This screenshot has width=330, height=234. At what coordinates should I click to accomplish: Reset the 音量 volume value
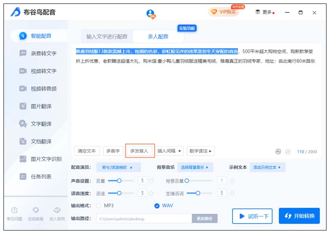[152, 181]
